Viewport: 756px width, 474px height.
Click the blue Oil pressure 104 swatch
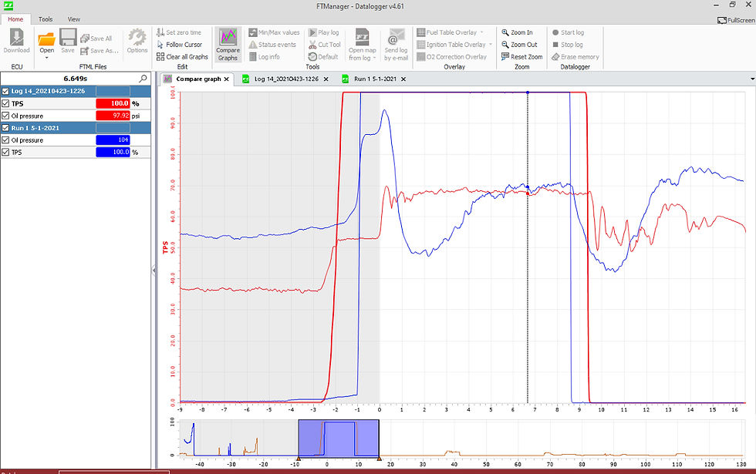[113, 140]
